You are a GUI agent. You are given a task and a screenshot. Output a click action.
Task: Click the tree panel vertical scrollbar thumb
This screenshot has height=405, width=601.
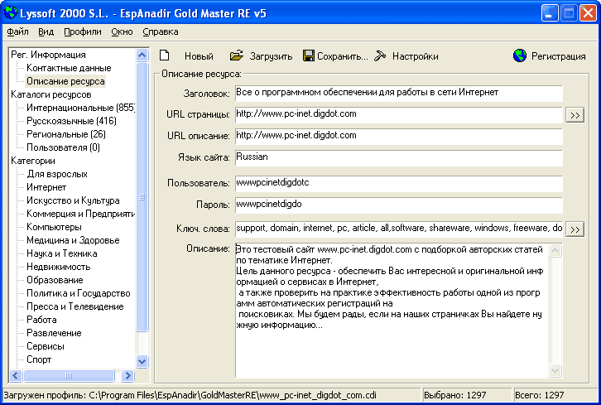[x=142, y=197]
